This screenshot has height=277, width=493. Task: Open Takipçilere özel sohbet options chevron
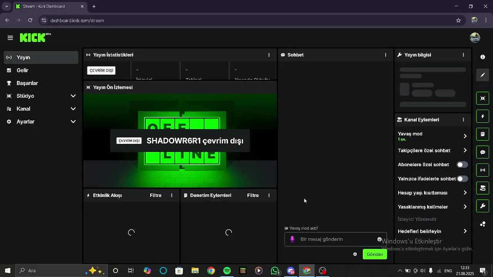pos(465,150)
